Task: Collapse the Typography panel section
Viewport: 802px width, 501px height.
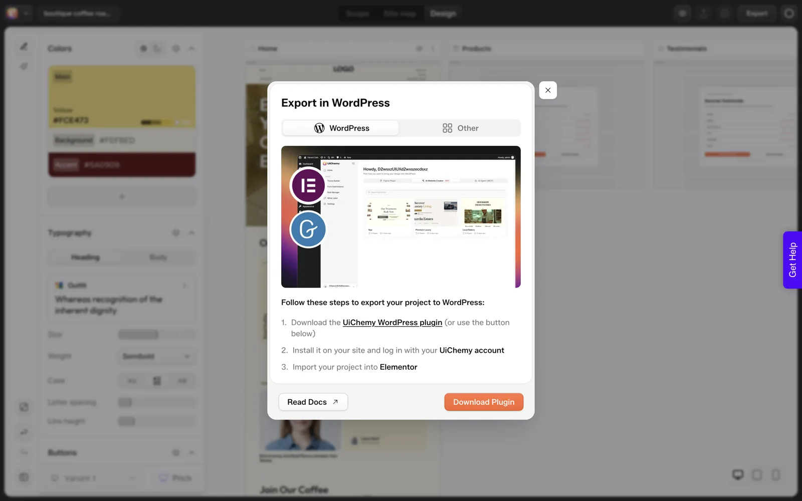Action: (x=191, y=233)
